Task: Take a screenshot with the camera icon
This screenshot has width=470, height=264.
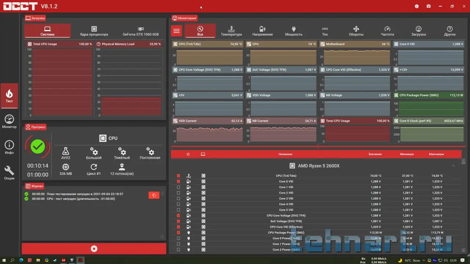Action: 429,6
